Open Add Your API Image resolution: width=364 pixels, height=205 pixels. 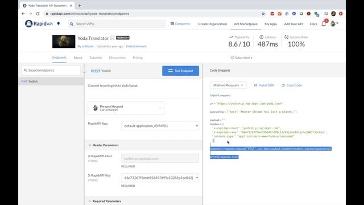[x=293, y=24]
